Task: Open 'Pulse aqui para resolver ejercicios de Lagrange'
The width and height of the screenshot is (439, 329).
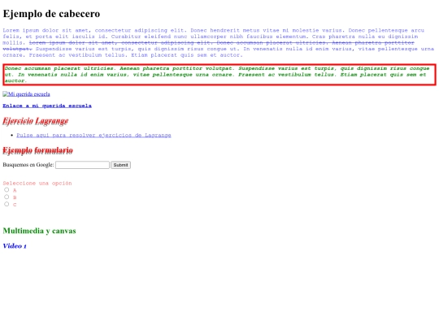Action: pyautogui.click(x=93, y=135)
